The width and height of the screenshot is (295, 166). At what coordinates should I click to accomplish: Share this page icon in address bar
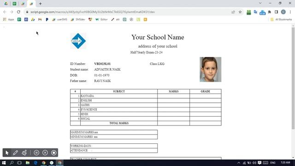click(233, 12)
